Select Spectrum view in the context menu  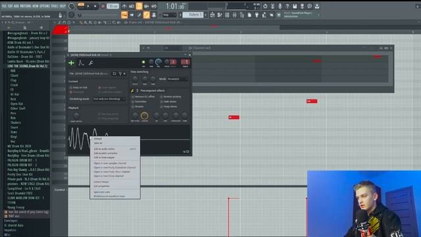coord(102,192)
